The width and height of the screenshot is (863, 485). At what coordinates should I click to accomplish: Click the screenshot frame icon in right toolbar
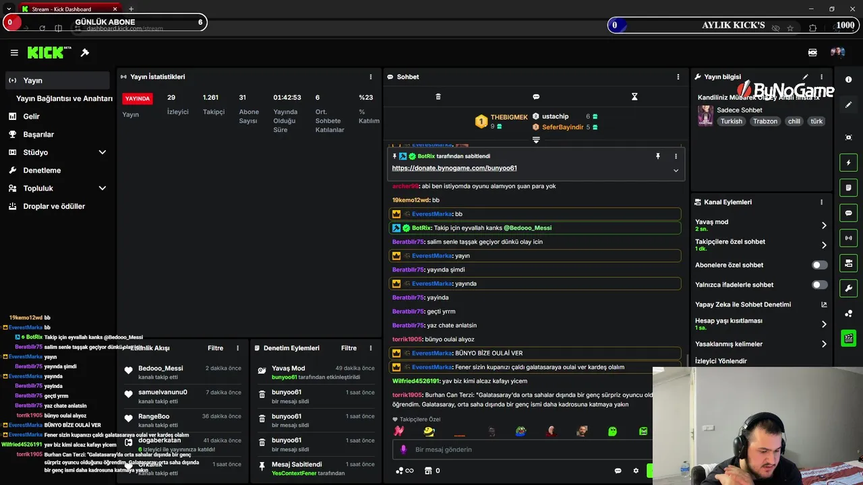(x=848, y=137)
